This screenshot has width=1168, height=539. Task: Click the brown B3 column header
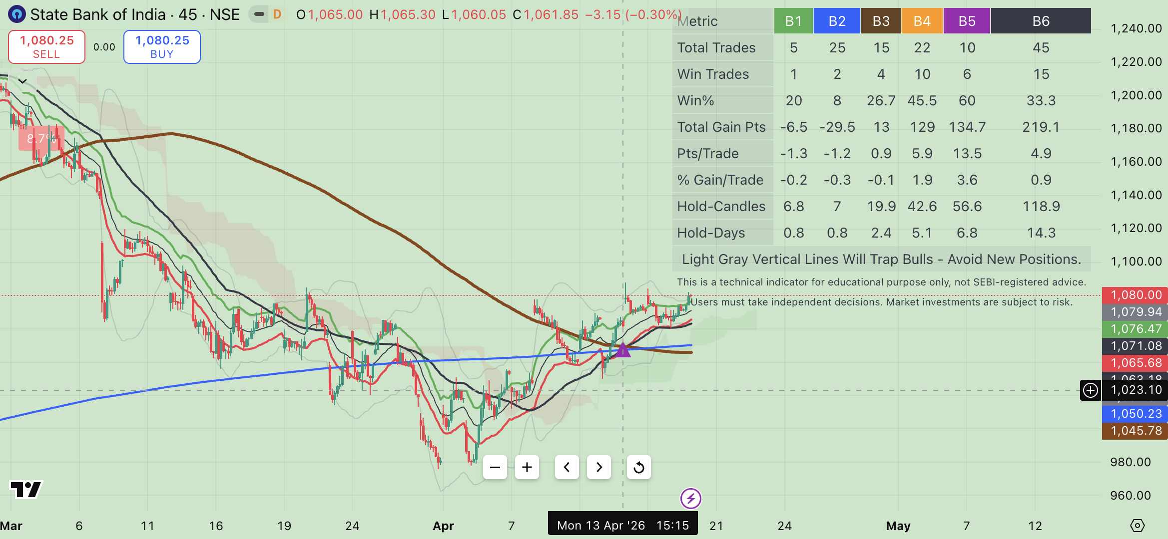click(881, 21)
